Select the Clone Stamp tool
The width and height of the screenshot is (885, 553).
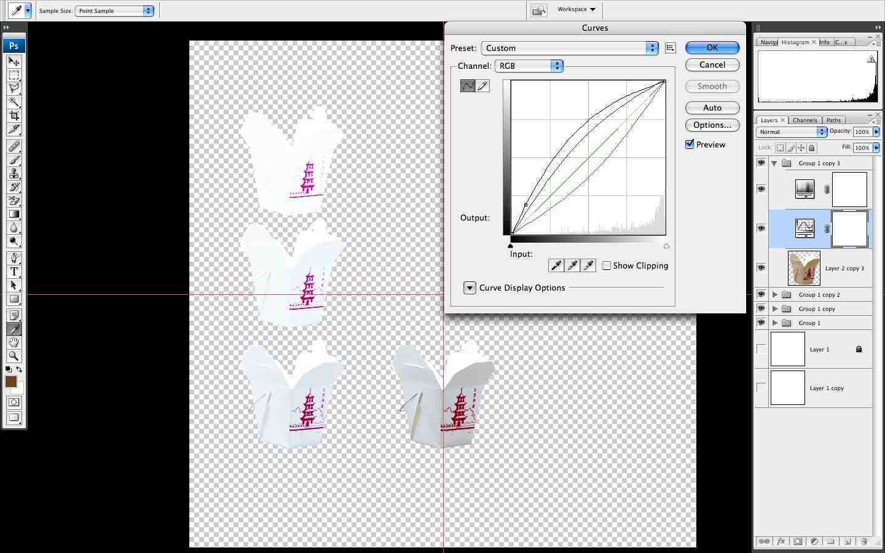tap(14, 174)
